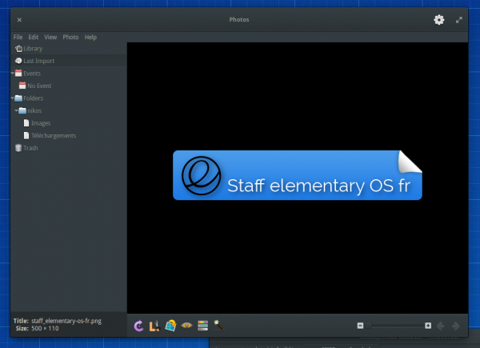480x348 pixels.
Task: Click the zoom in plus icon
Action: [x=428, y=326]
